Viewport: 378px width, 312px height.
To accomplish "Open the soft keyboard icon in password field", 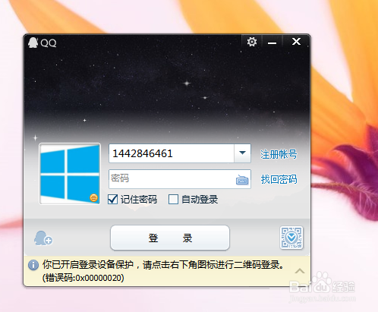I will click(242, 180).
